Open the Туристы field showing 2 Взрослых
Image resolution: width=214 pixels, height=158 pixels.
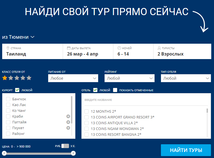pyautogui.click(x=182, y=51)
